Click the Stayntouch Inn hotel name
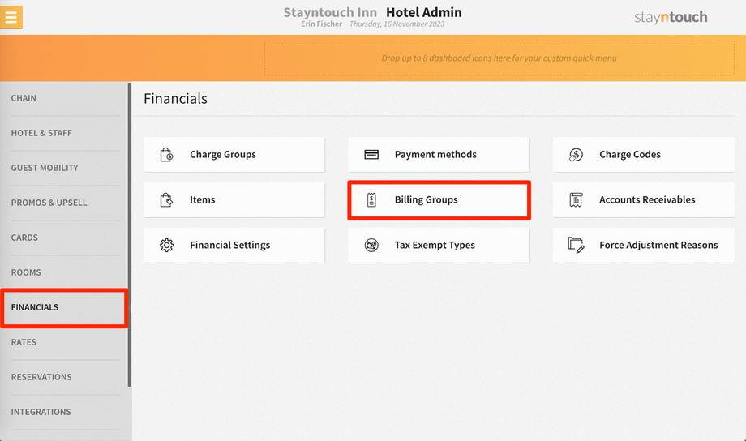746x441 pixels. tap(330, 12)
